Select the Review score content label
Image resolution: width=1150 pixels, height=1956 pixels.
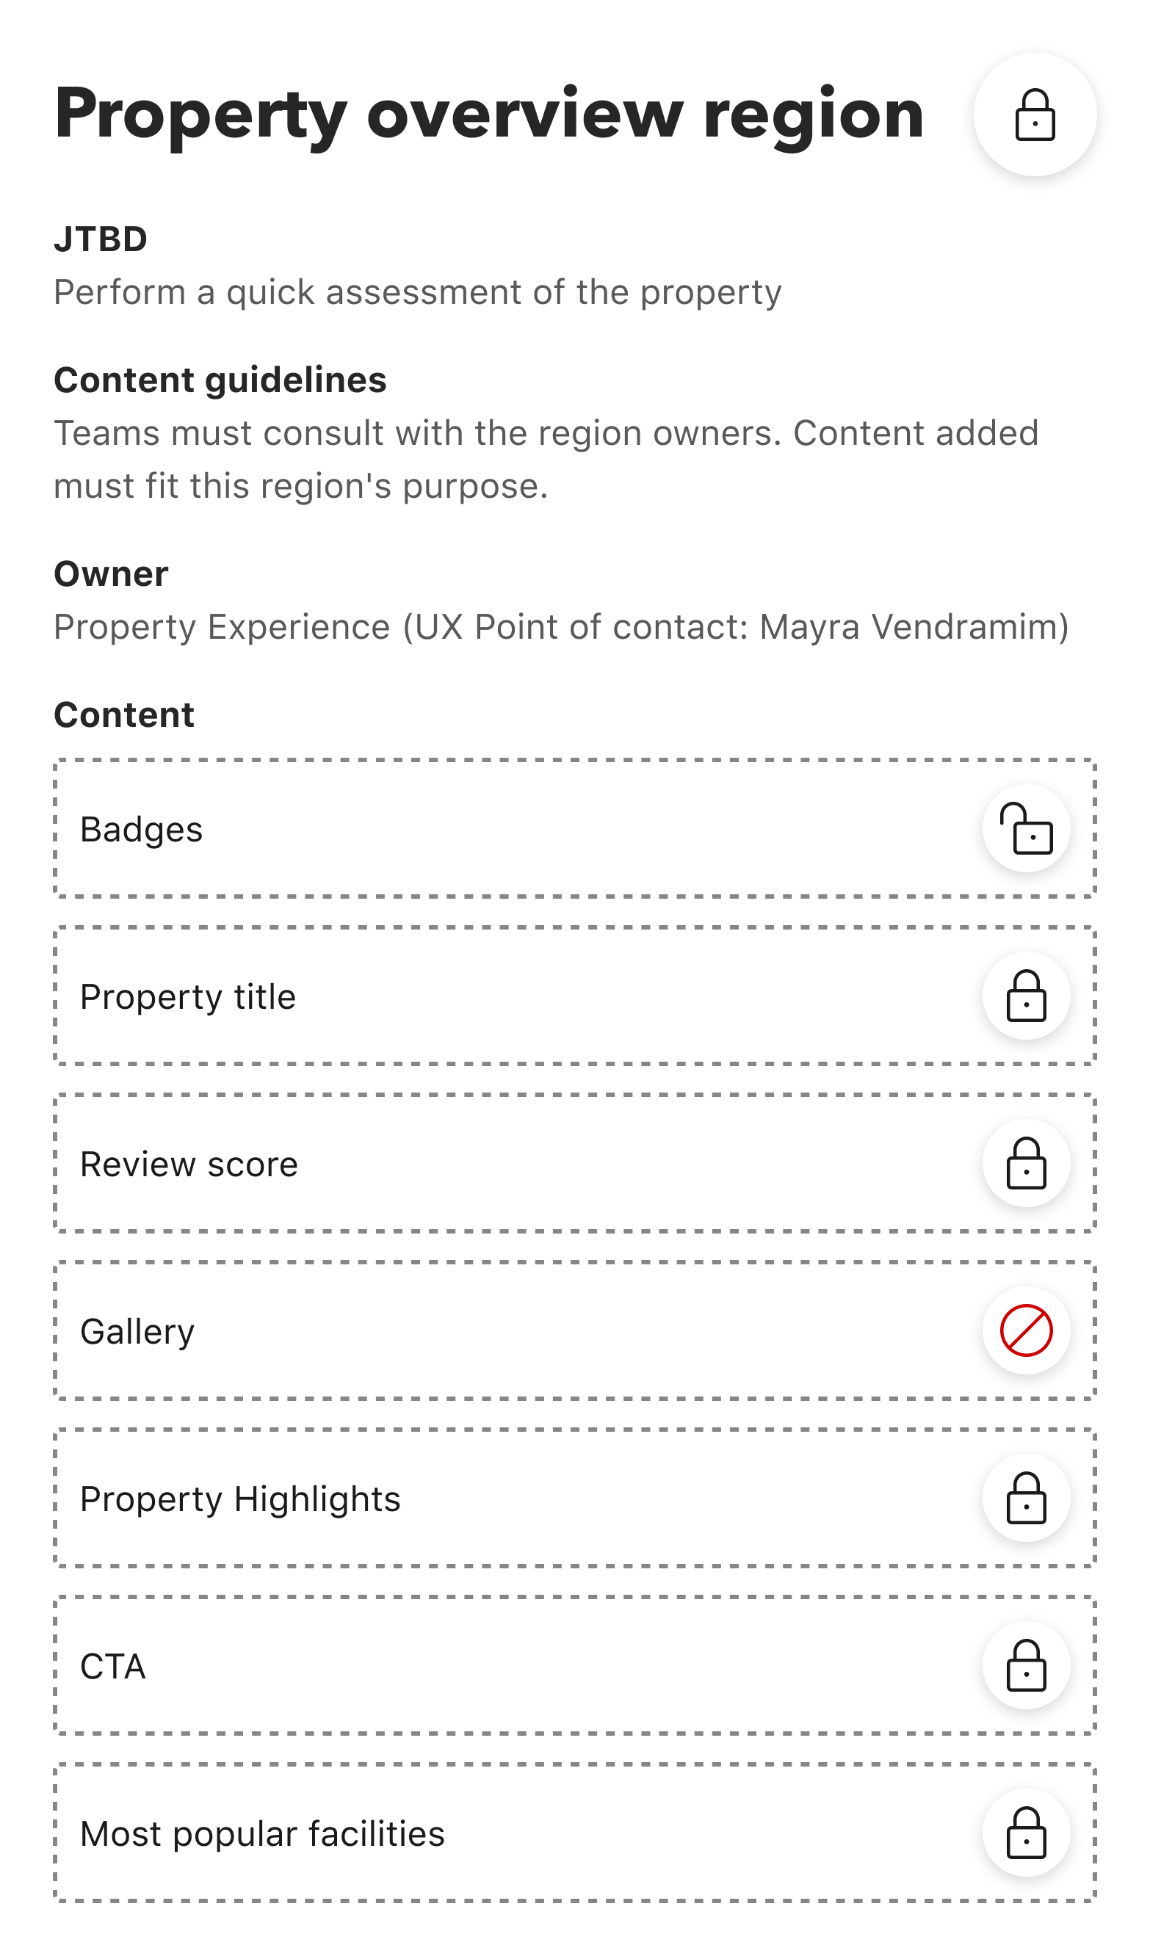(189, 1164)
